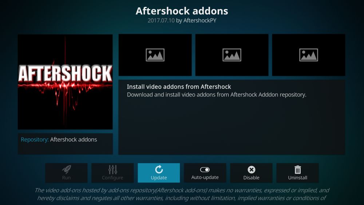Open the first screenshot placeholder image
364x205 pixels.
pos(155,55)
